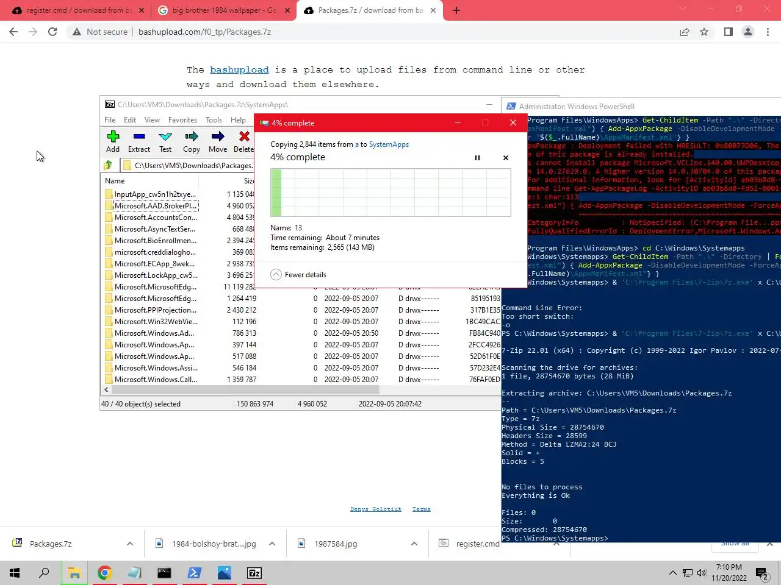The height and width of the screenshot is (585, 781).
Task: Open PowerShell from the taskbar
Action: click(195, 573)
